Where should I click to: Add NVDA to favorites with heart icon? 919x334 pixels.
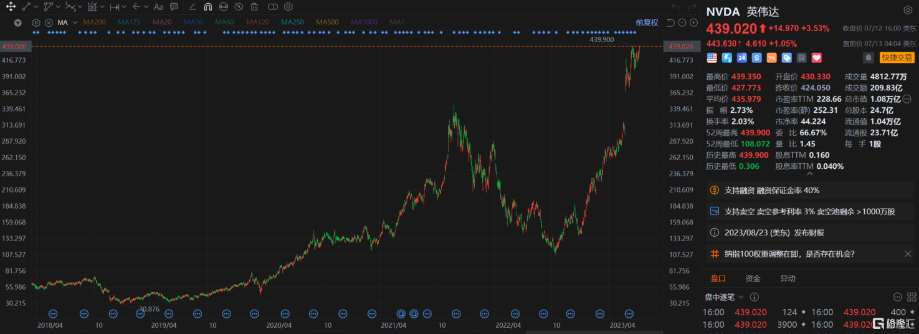pos(816,57)
